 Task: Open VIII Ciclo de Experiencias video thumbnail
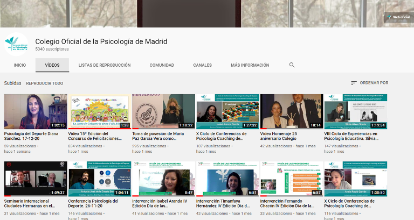[x=355, y=111]
